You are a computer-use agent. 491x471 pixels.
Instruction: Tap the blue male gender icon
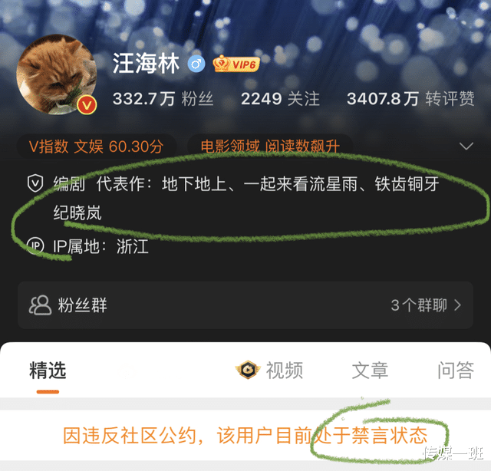[x=196, y=64]
